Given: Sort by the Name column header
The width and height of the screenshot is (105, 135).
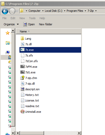Looking at the screenshot, I should [x=49, y=31].
